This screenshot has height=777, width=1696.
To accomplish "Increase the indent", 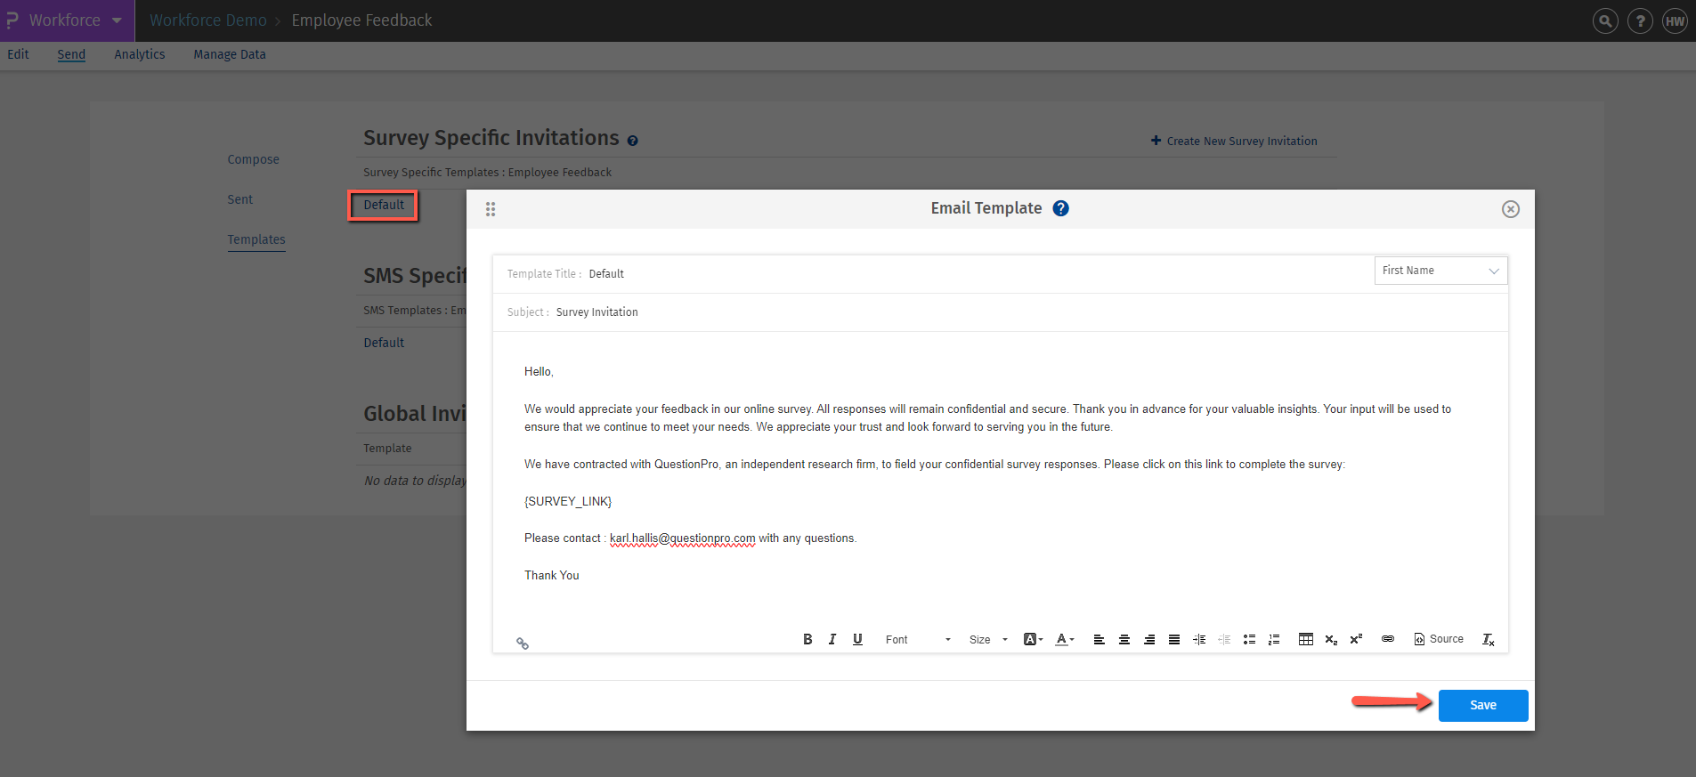I will click(x=1199, y=639).
